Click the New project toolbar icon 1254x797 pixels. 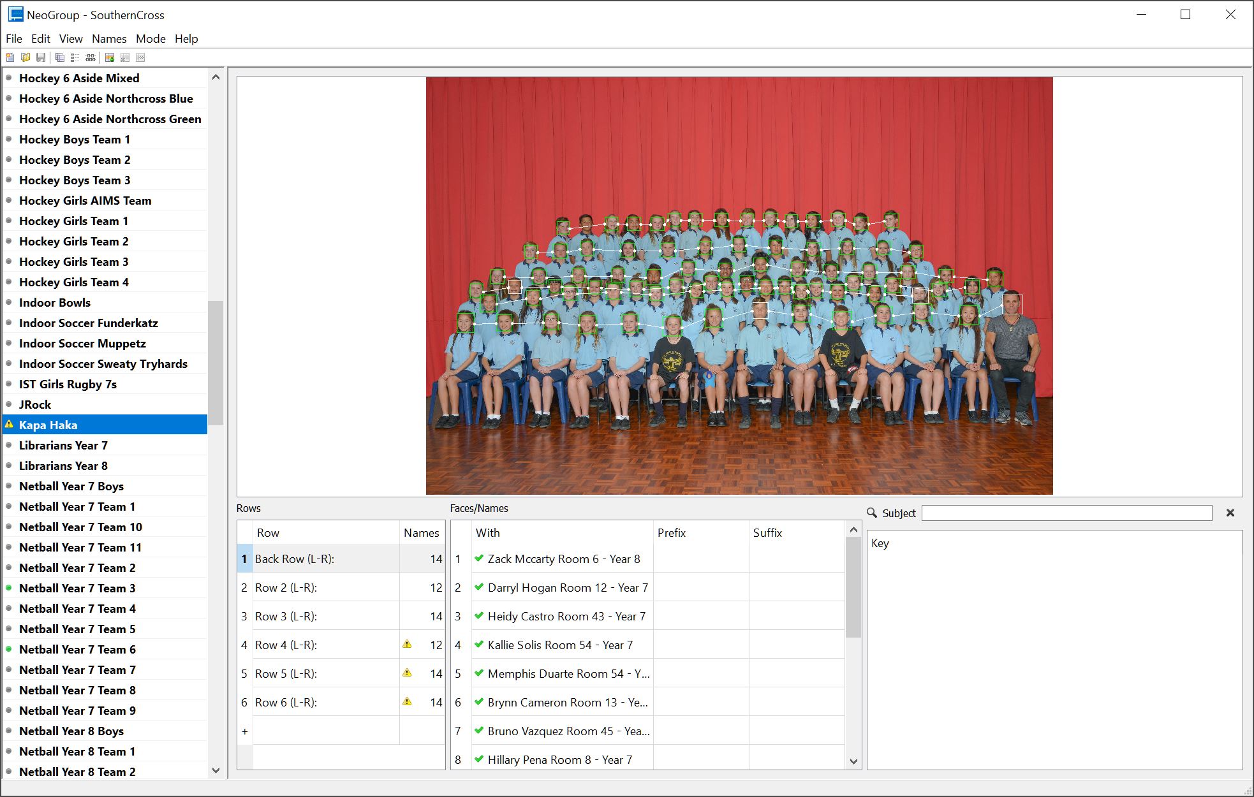(10, 57)
